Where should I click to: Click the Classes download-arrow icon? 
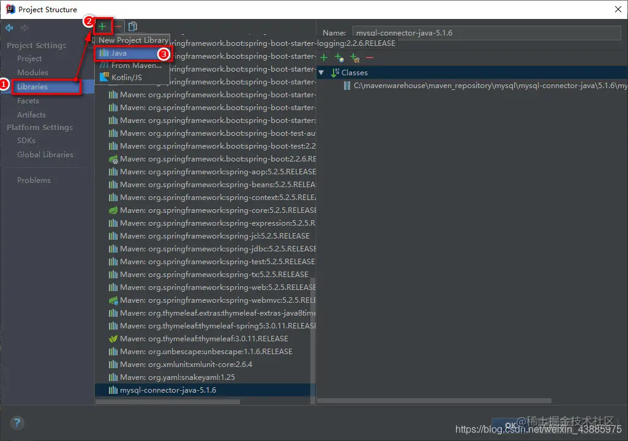tap(335, 72)
